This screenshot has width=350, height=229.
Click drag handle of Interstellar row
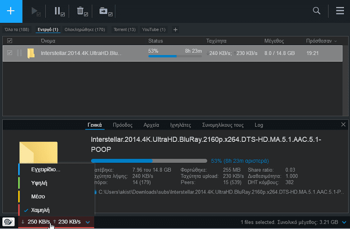(x=19, y=53)
